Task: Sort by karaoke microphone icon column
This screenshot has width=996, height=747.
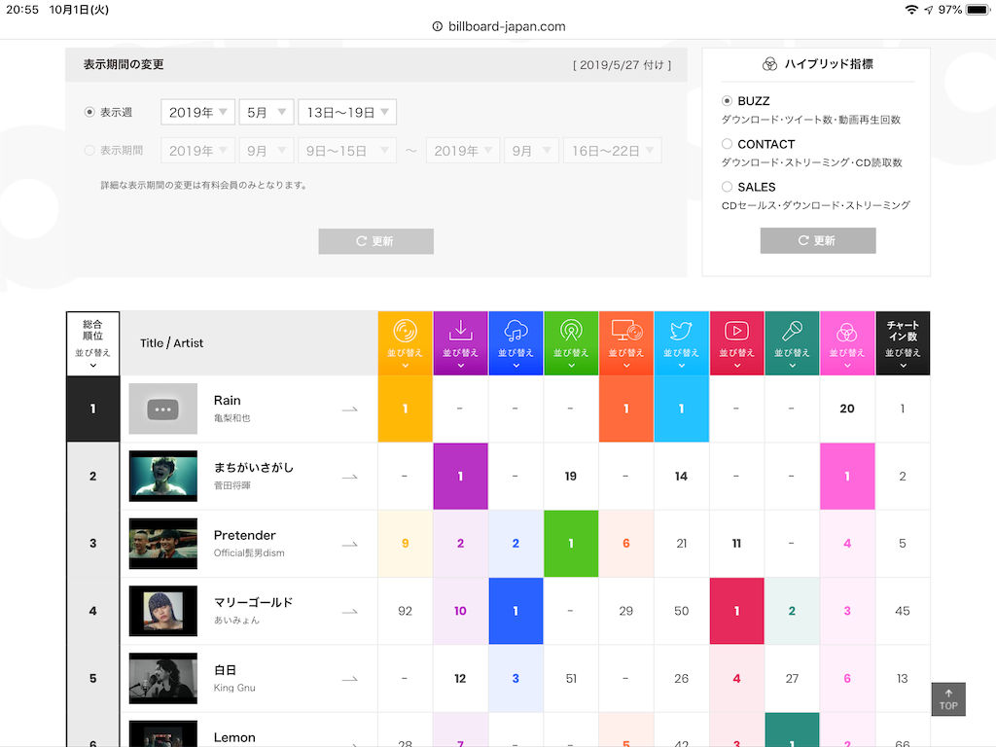Action: 792,343
